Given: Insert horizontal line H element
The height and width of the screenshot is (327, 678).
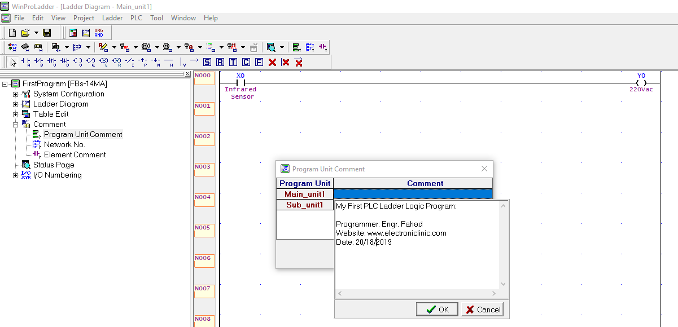Looking at the screenshot, I should tap(169, 62).
